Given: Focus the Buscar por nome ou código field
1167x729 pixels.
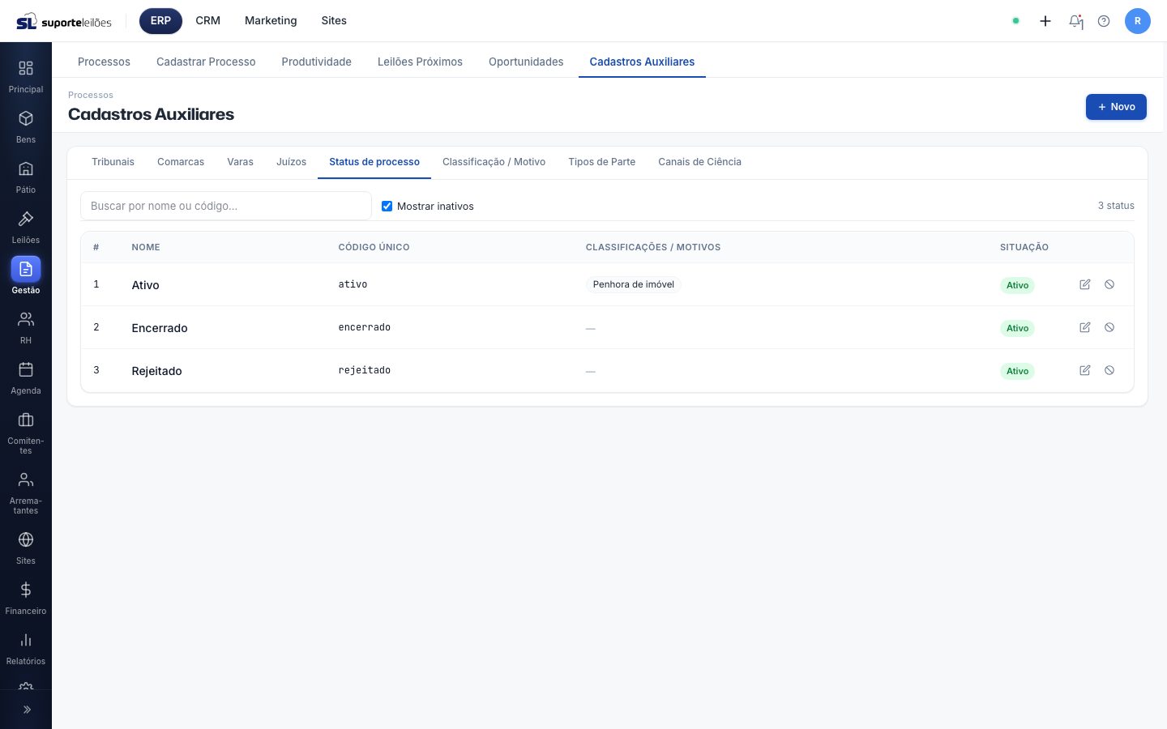Looking at the screenshot, I should 226,206.
